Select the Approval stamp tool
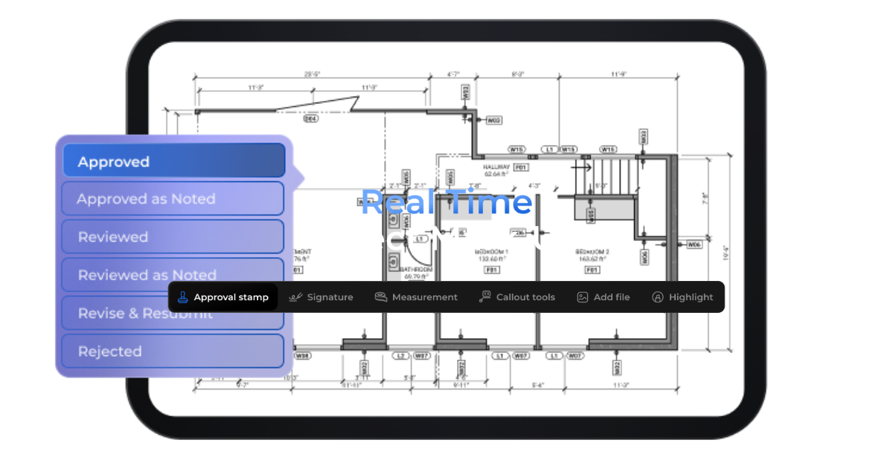Viewport: 893px width, 466px height. [x=223, y=297]
